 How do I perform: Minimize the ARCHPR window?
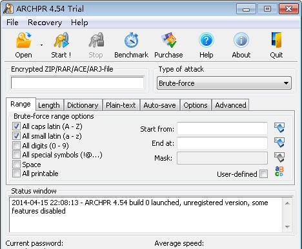point(246,9)
